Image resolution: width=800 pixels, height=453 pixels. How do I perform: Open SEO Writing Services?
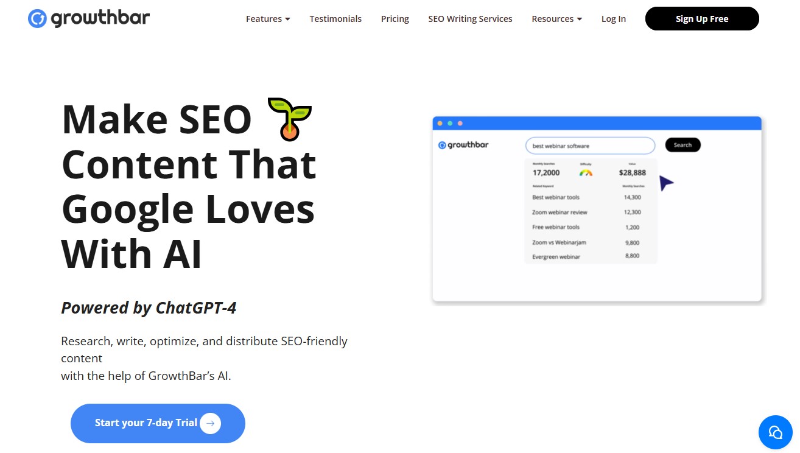tap(470, 19)
